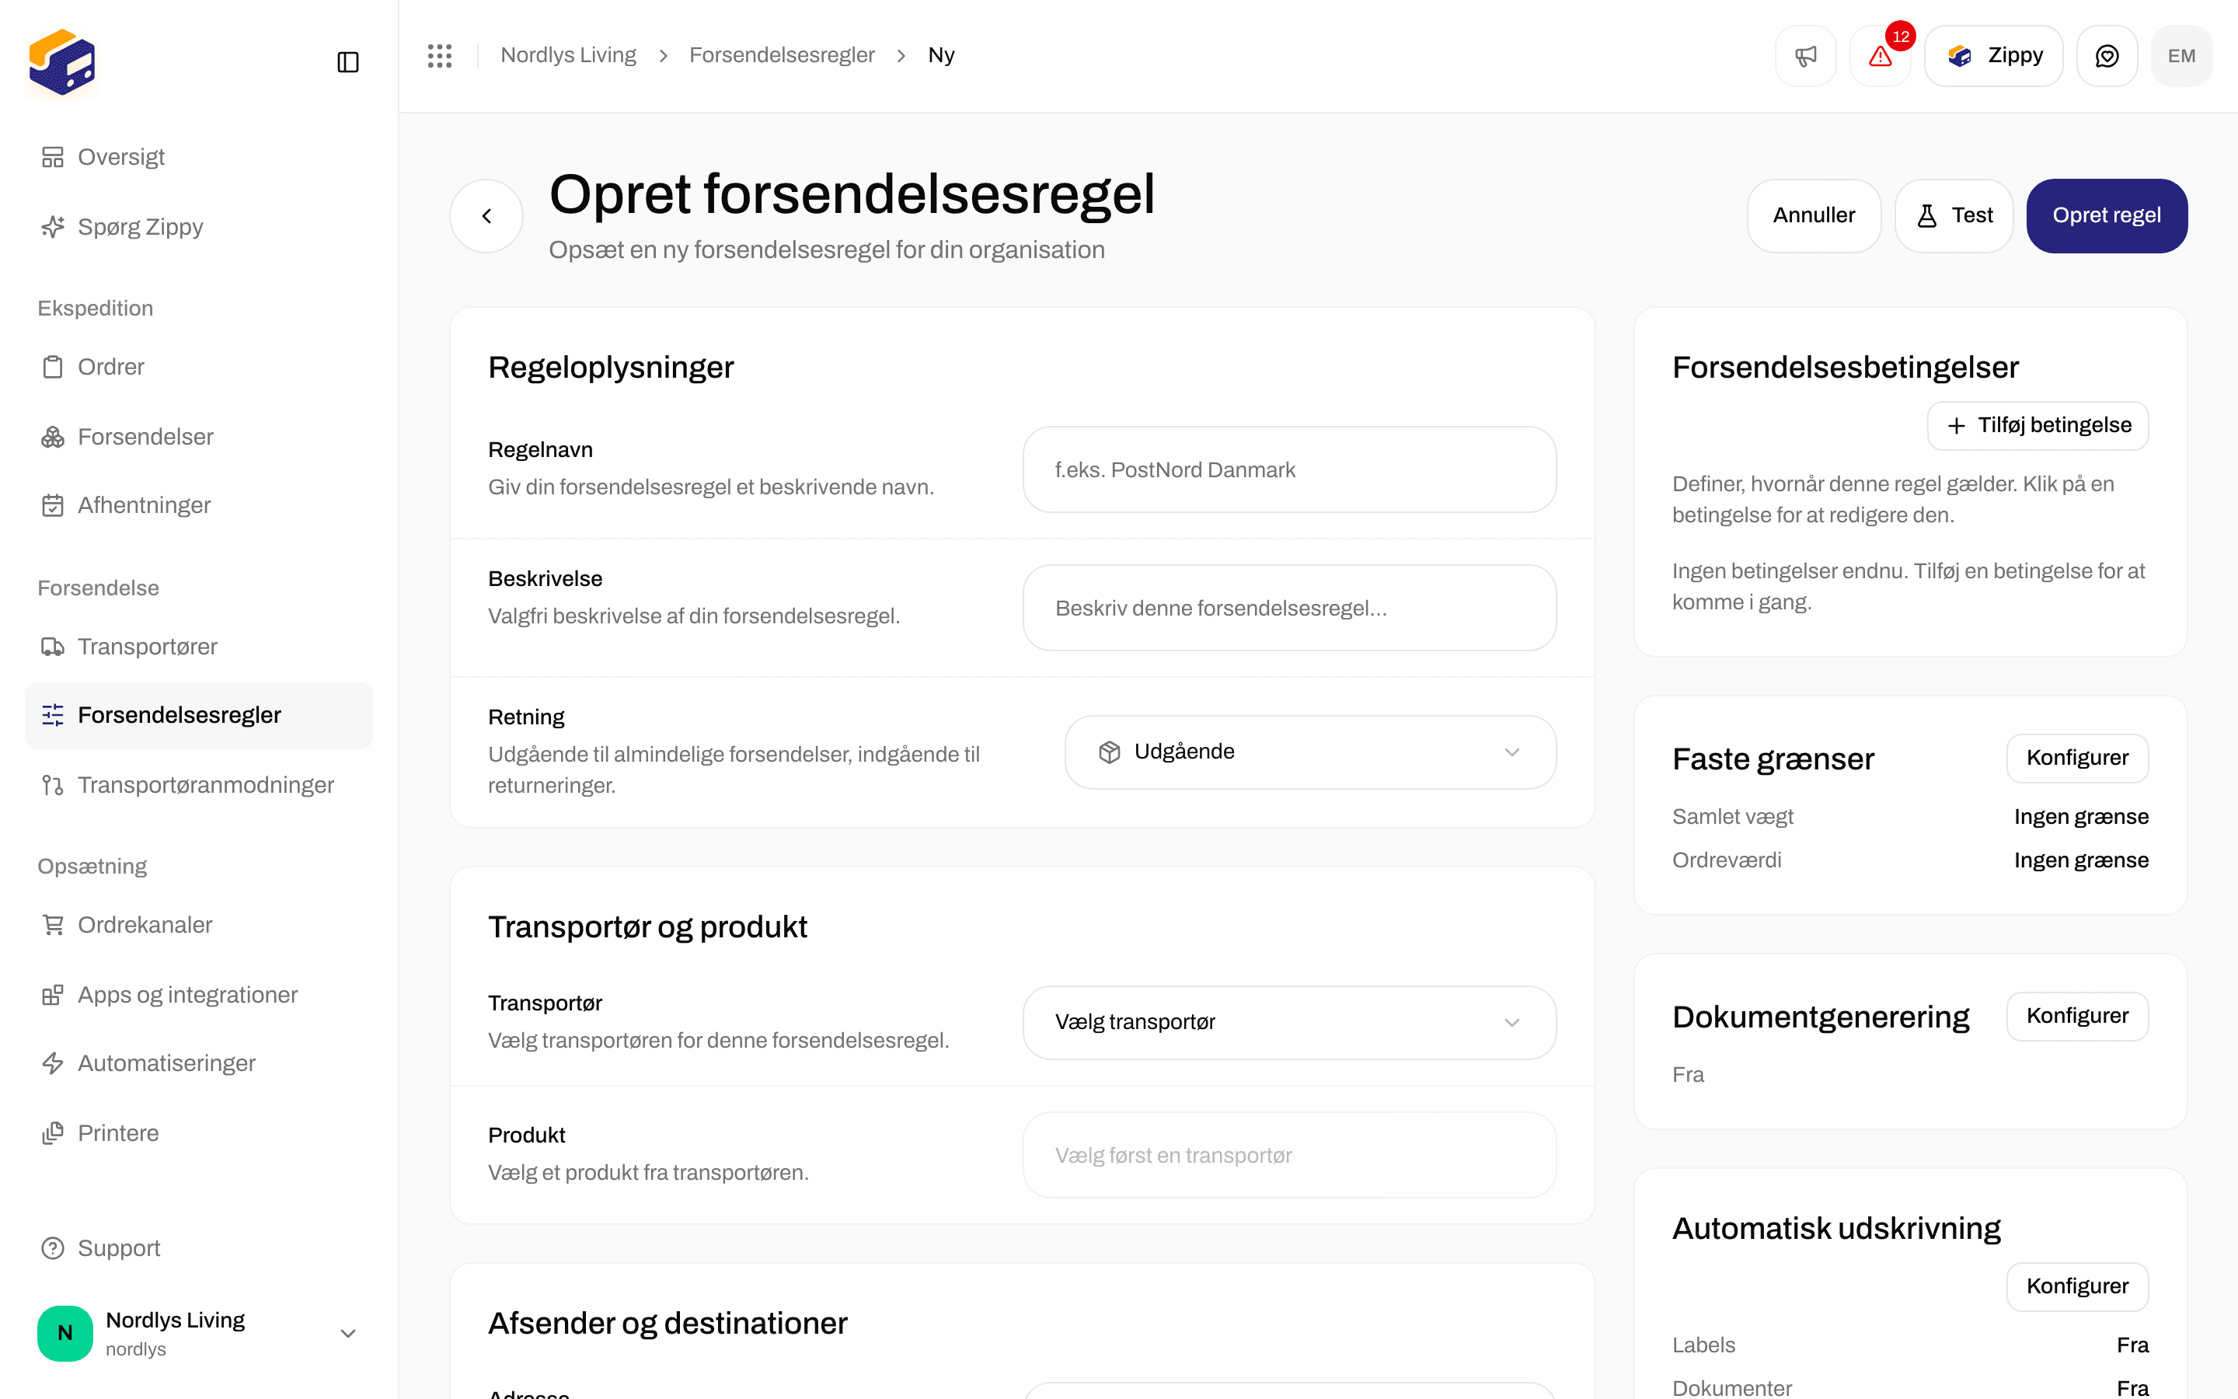The height and width of the screenshot is (1399, 2238).
Task: Click the company logo in the sidebar
Action: [x=62, y=62]
